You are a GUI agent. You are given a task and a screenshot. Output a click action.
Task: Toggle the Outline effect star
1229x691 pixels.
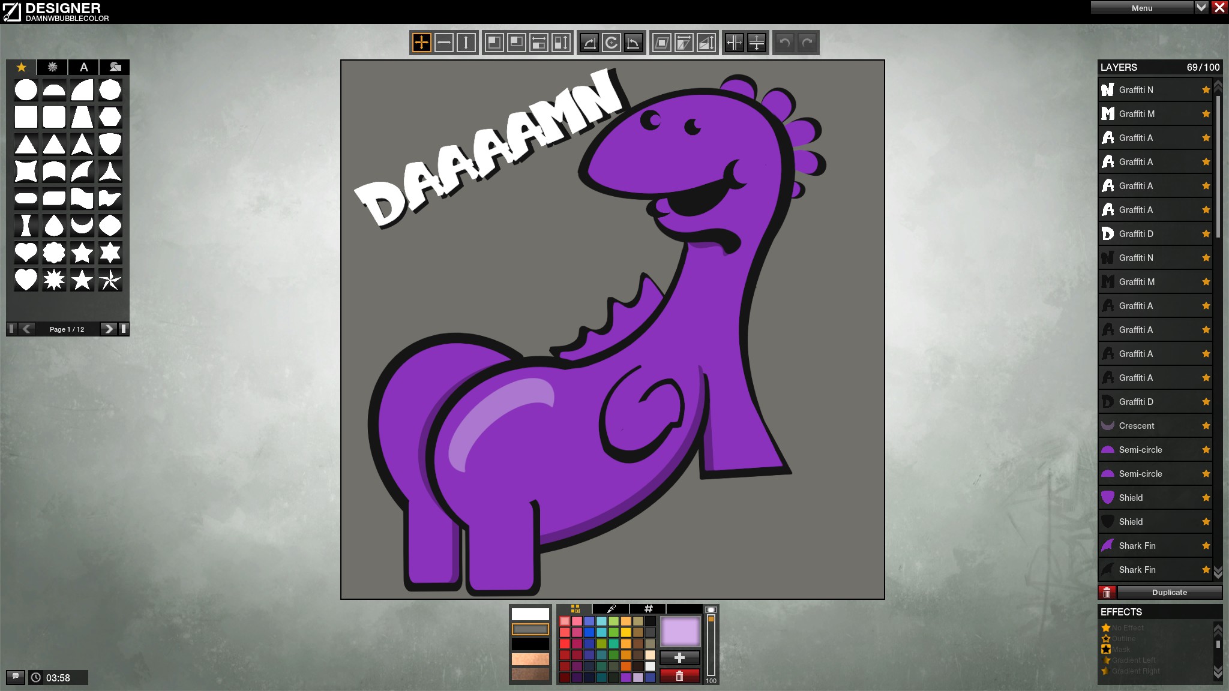click(x=1106, y=639)
